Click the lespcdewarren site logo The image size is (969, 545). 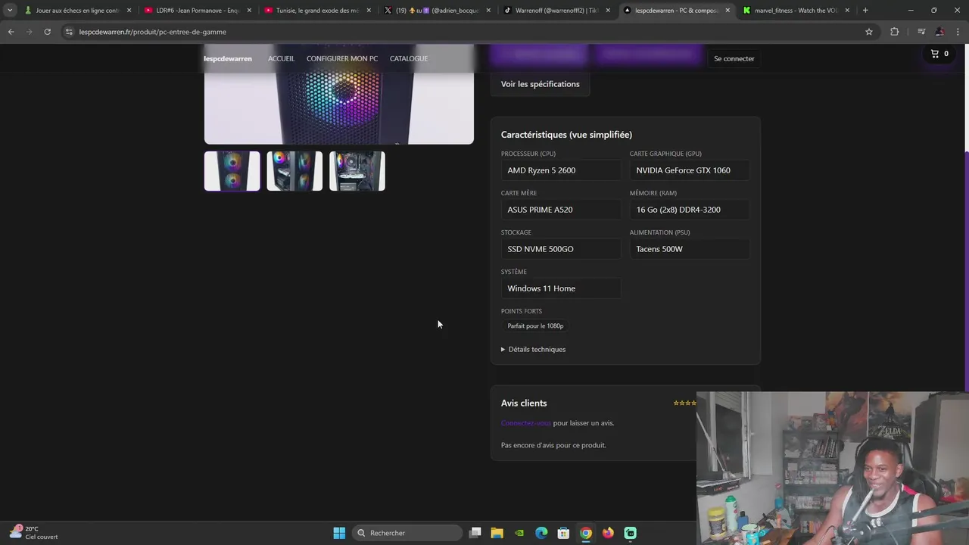[228, 58]
